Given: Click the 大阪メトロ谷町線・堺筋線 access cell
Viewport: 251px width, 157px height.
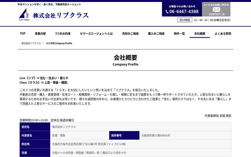Looking at the screenshot, I should [141, 153].
